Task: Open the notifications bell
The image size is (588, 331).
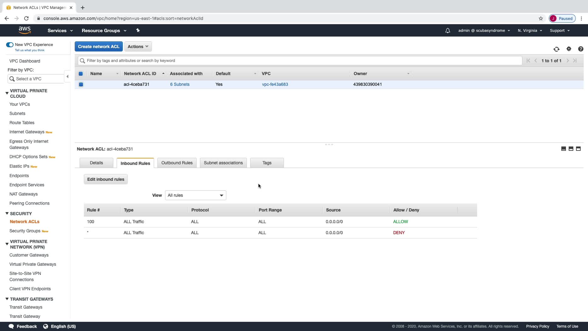Action: point(447,31)
